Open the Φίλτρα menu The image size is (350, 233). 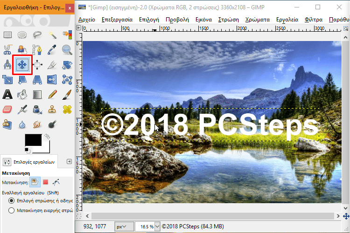point(314,20)
